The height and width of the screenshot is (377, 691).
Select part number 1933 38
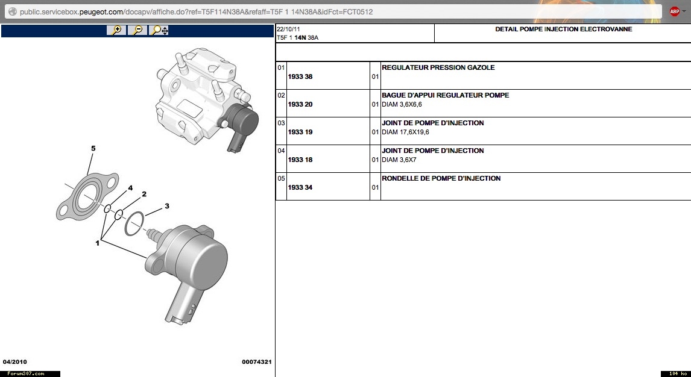pos(300,76)
